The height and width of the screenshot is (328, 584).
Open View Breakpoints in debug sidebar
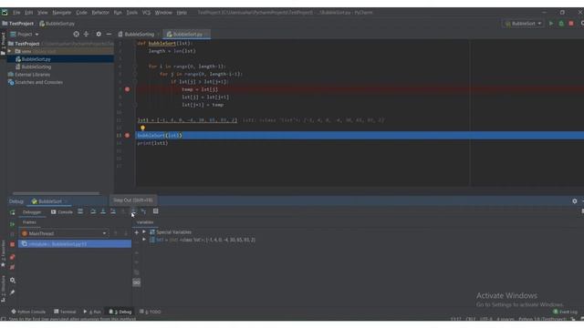point(12,257)
